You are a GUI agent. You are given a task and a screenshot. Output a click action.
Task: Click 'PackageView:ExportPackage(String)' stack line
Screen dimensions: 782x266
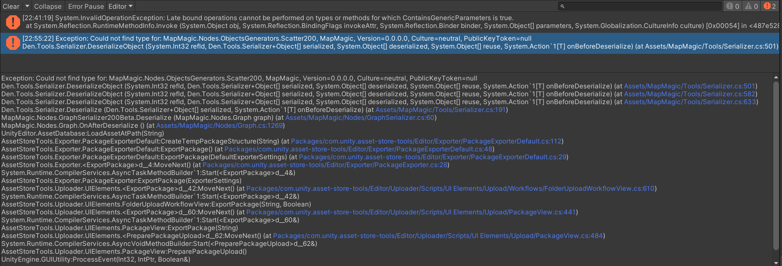click(119, 228)
